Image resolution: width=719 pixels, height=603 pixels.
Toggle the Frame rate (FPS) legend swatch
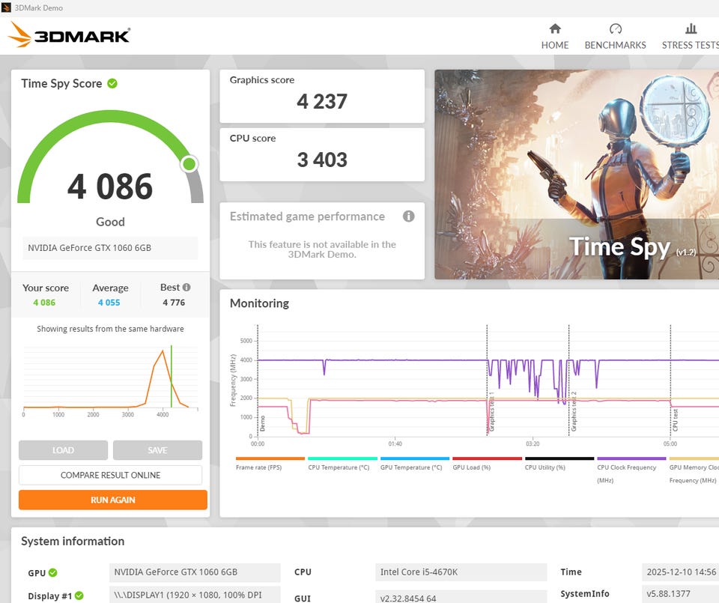pos(270,458)
